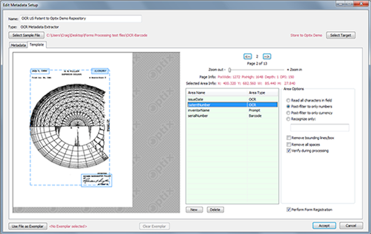Enable 'Remove bounding lines/box' checkbox

coord(289,138)
